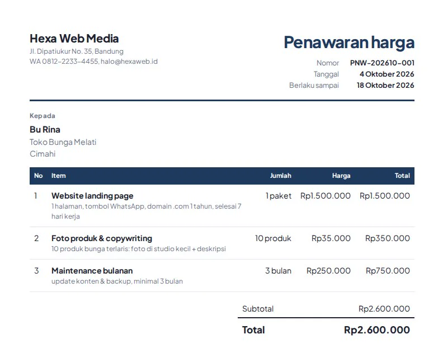Click the row total Rp750.000
The height and width of the screenshot is (358, 443).
point(388,271)
